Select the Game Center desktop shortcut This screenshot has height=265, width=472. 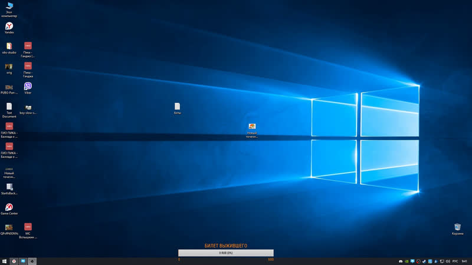click(x=9, y=209)
